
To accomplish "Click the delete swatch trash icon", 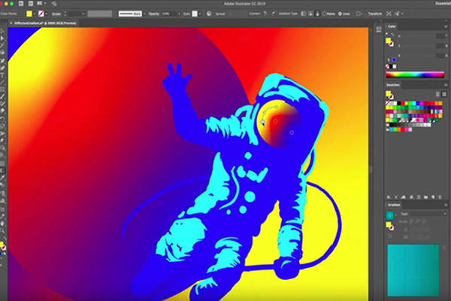I will pyautogui.click(x=440, y=197).
